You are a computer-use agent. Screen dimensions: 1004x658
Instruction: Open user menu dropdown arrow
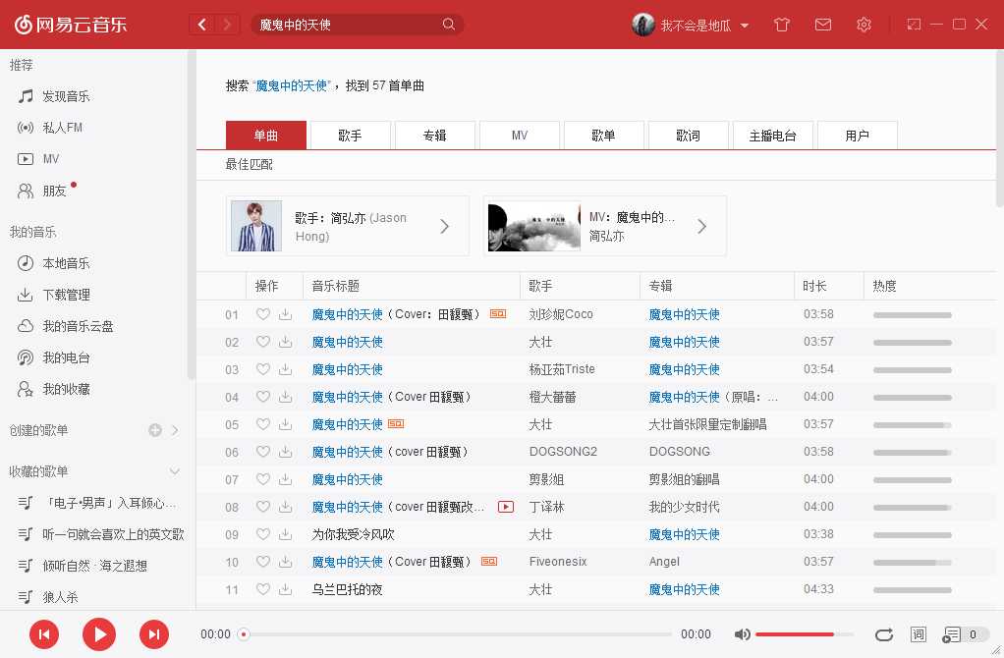pos(744,26)
